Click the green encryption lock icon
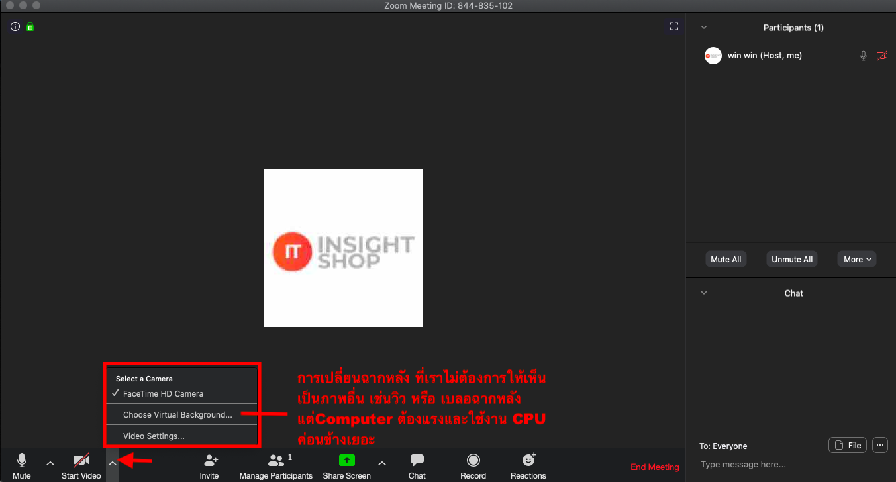The image size is (896, 482). pos(30,26)
